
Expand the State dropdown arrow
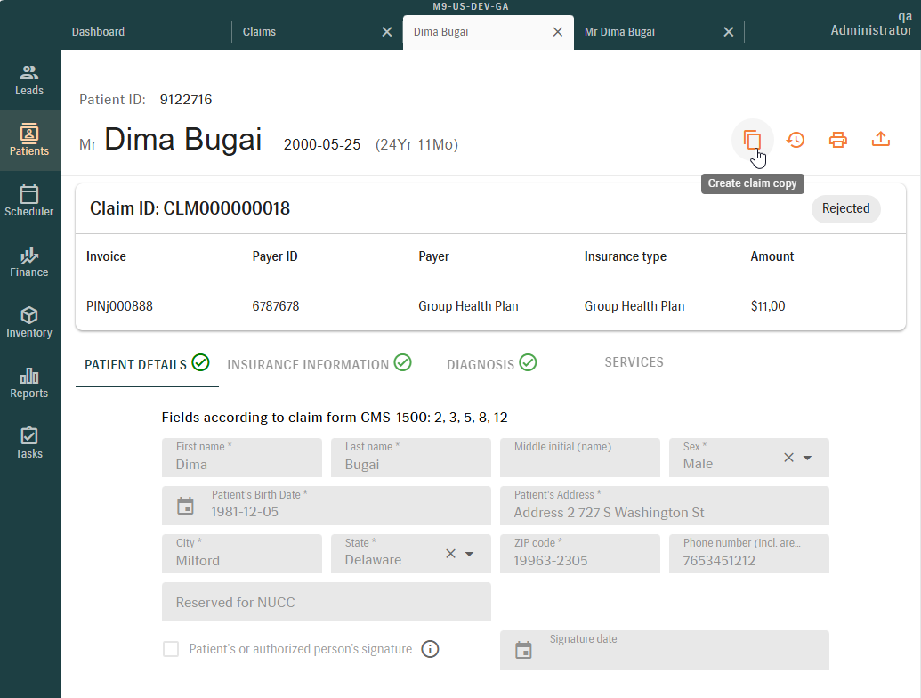[469, 554]
